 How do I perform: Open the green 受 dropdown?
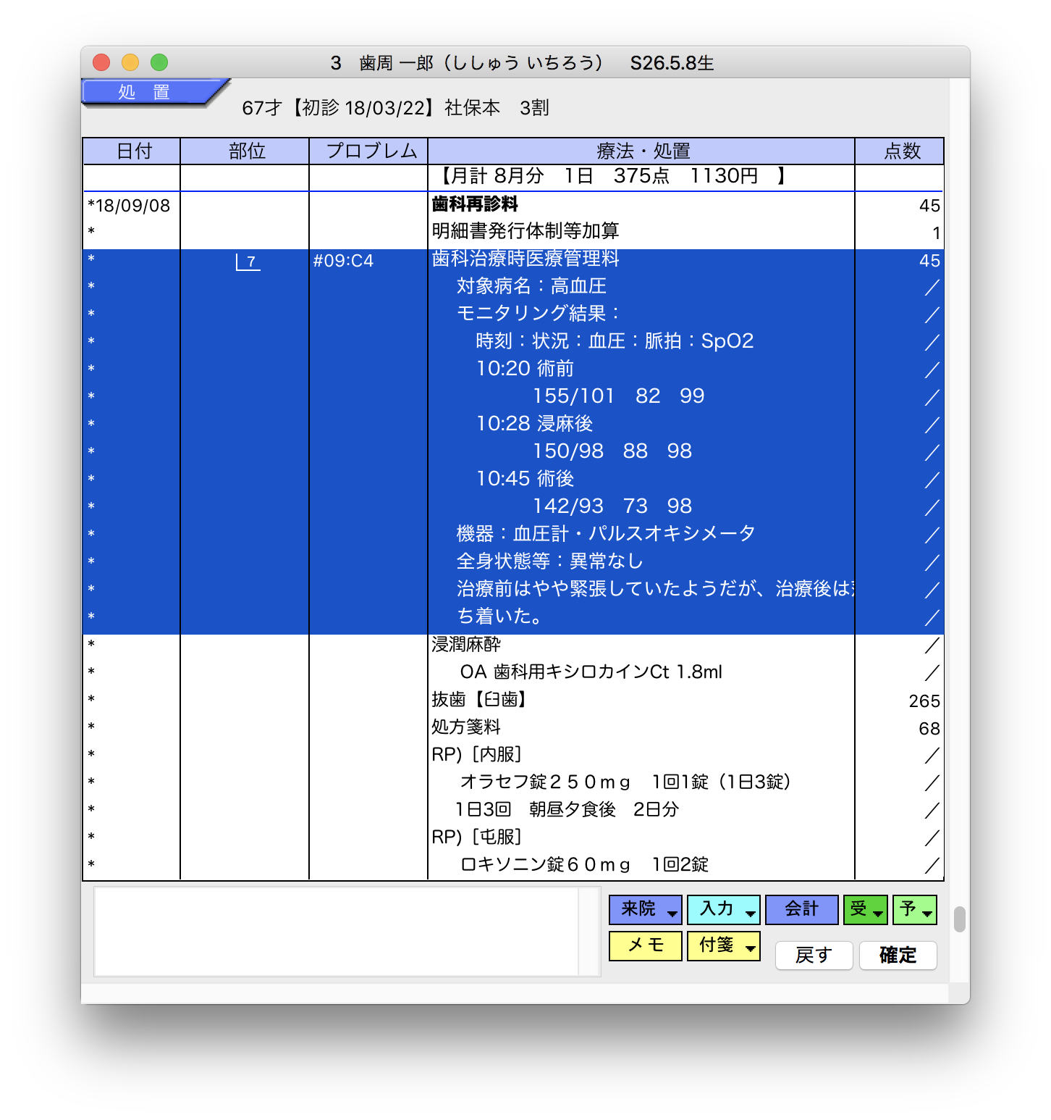click(865, 909)
